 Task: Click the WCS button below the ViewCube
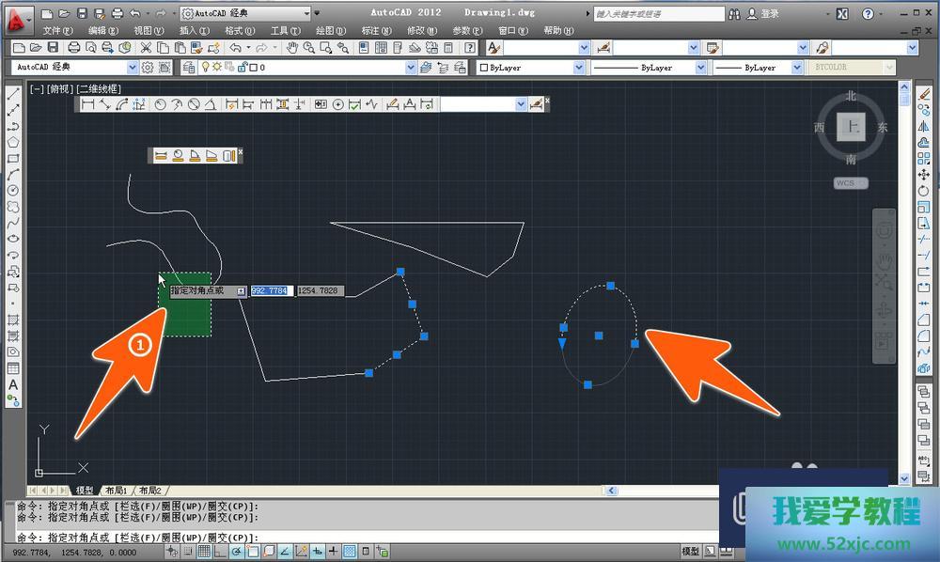coord(850,183)
